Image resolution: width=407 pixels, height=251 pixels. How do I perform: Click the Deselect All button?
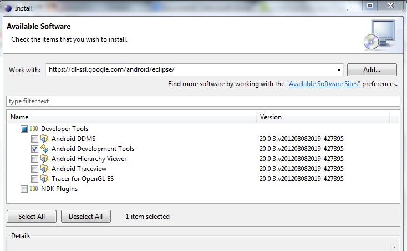coord(85,216)
